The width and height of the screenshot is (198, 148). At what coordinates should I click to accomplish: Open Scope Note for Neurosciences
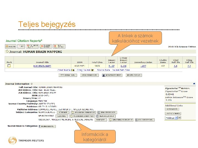pos(63,112)
